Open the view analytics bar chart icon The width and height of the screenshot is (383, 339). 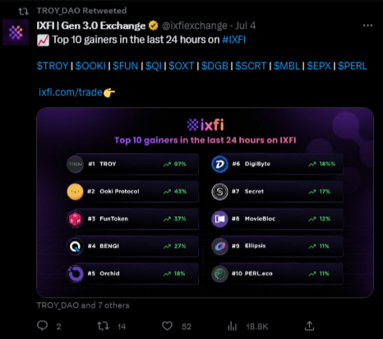tap(232, 326)
